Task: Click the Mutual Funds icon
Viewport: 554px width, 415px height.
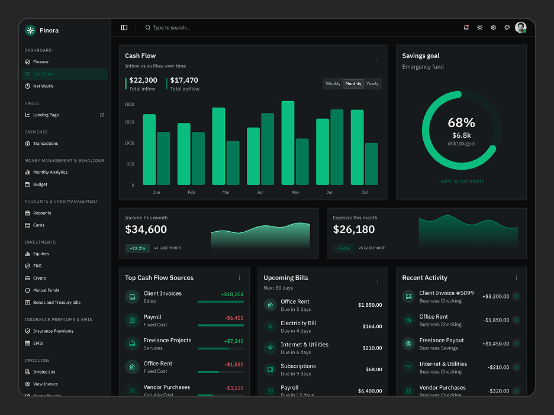Action: click(x=28, y=290)
